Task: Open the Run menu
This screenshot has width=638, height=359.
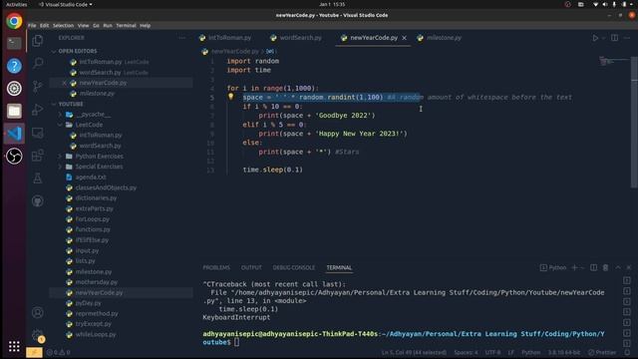Action: point(108,25)
